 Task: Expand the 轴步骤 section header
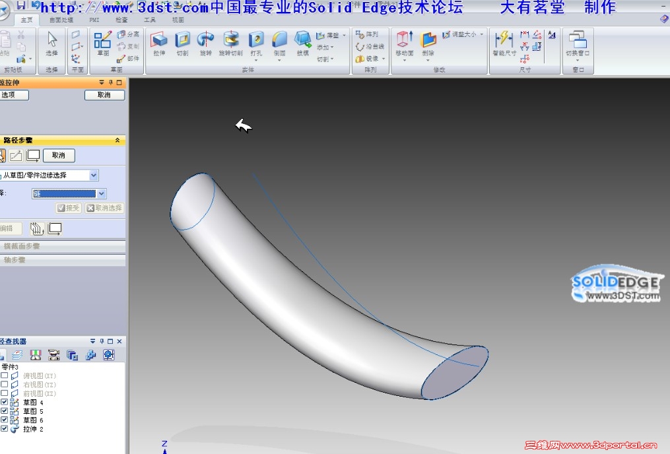pos(63,260)
